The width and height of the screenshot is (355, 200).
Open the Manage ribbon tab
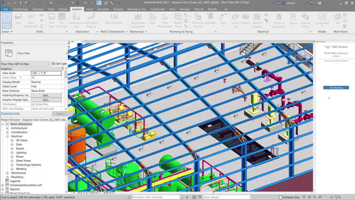[184, 9]
